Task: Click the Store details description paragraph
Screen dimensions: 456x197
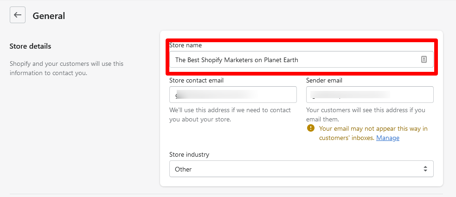Action: [66, 68]
